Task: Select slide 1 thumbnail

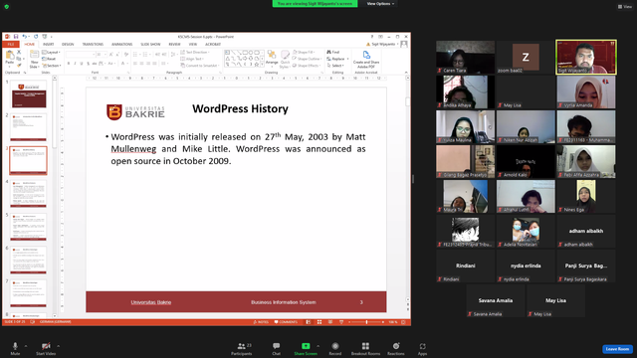Action: (x=28, y=94)
